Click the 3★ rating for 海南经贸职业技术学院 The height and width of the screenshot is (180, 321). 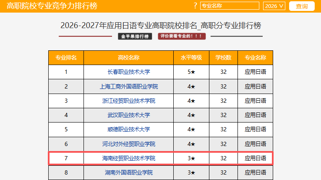click(191, 158)
